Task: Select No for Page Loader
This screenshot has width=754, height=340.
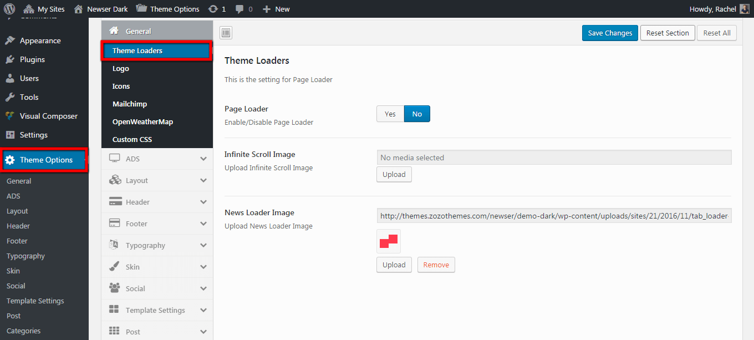Action: pyautogui.click(x=417, y=114)
